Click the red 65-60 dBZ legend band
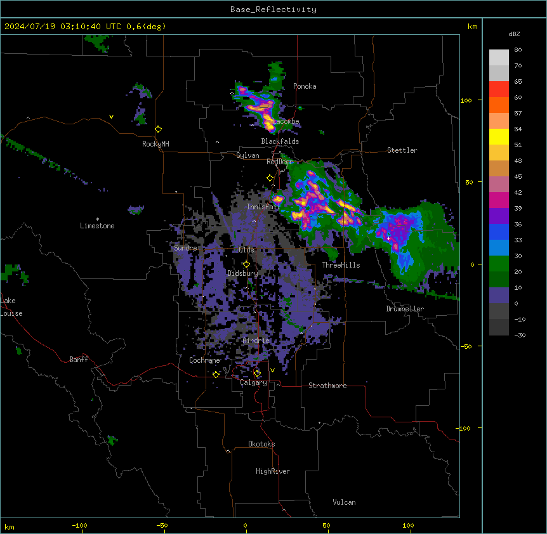 (499, 89)
